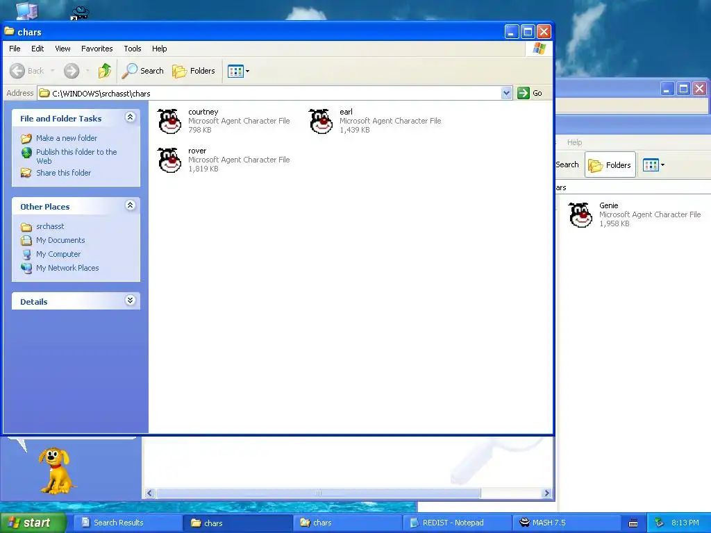Click Publish this folder to the Web
This screenshot has width=711, height=533.
click(x=76, y=156)
